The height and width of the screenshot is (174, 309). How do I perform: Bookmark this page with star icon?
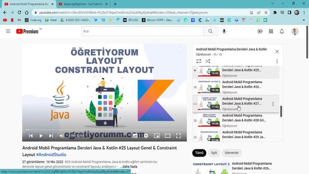point(266,13)
